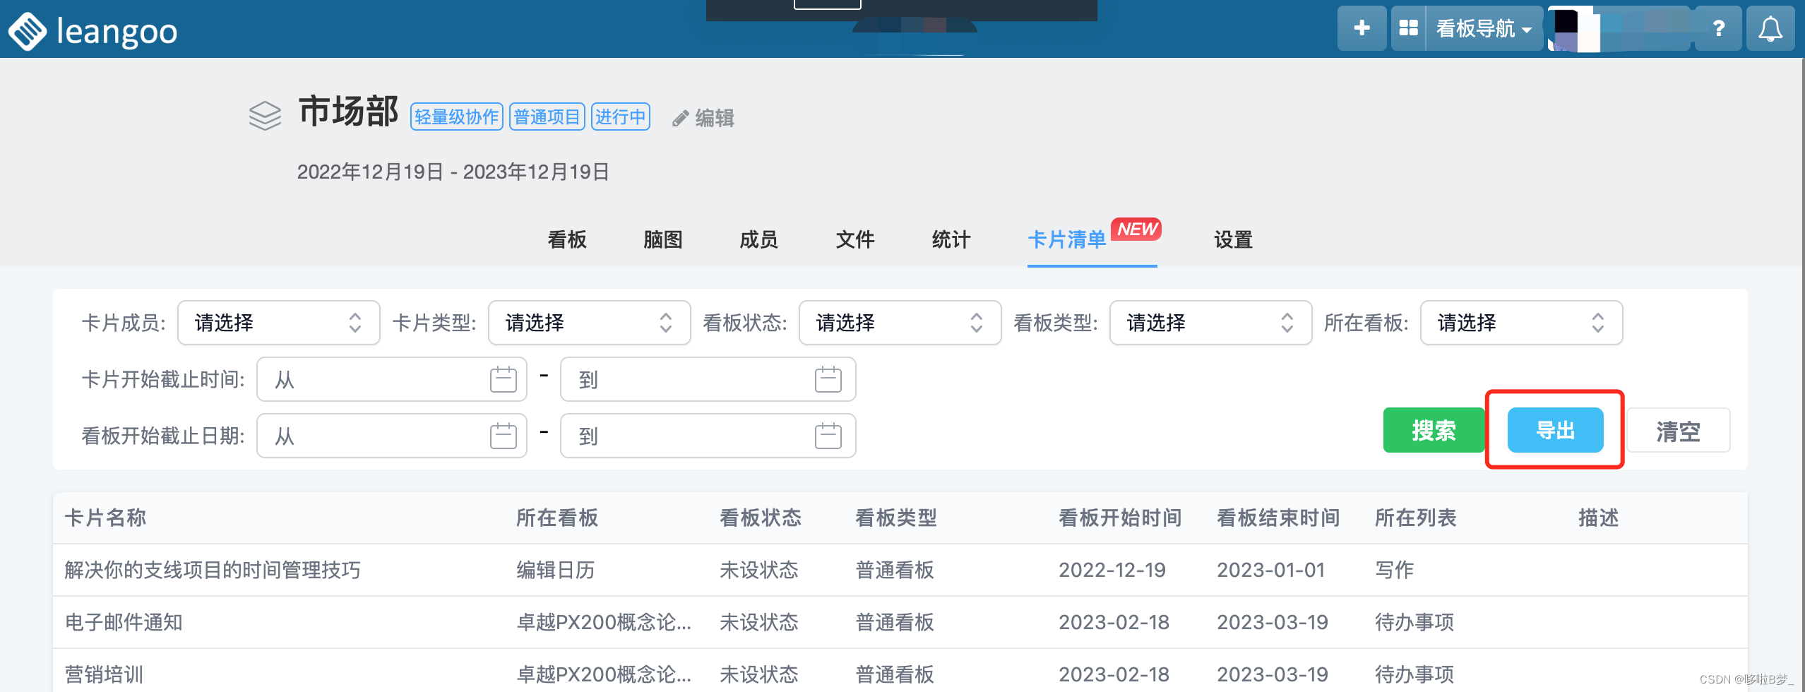The height and width of the screenshot is (692, 1805).
Task: Open the 所在看板 dropdown
Action: coord(1521,323)
